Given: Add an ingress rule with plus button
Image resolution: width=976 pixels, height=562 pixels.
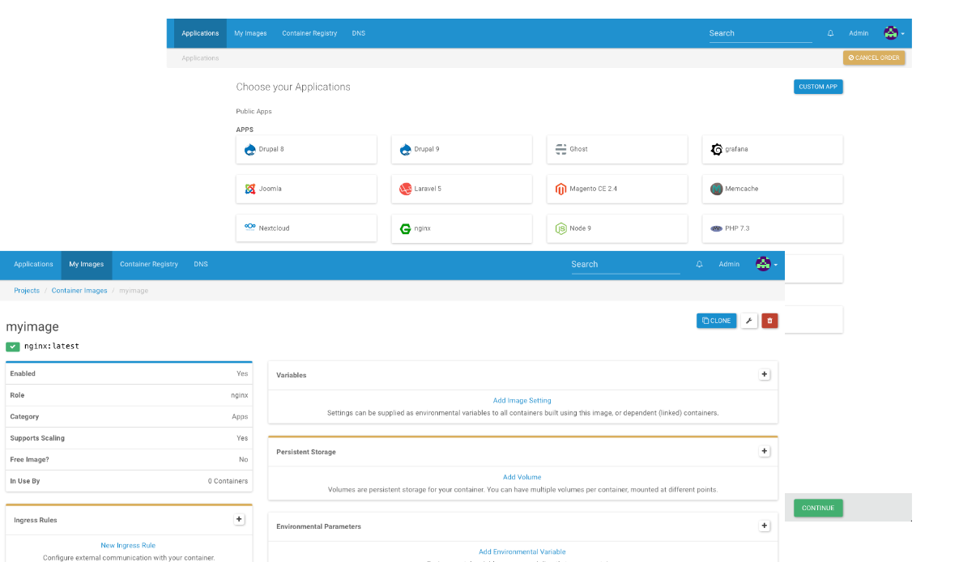Looking at the screenshot, I should (x=239, y=519).
